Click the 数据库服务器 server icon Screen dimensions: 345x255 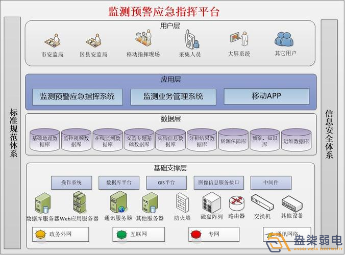point(41,202)
